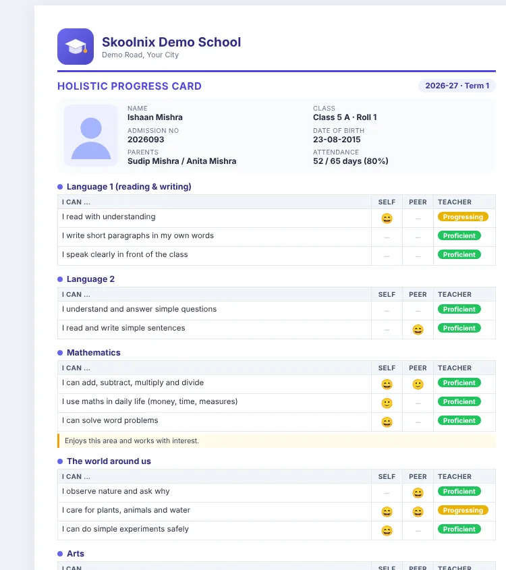The height and width of the screenshot is (570, 506).
Task: Click the '2026-27 · Term 1' badge
Action: tap(457, 86)
